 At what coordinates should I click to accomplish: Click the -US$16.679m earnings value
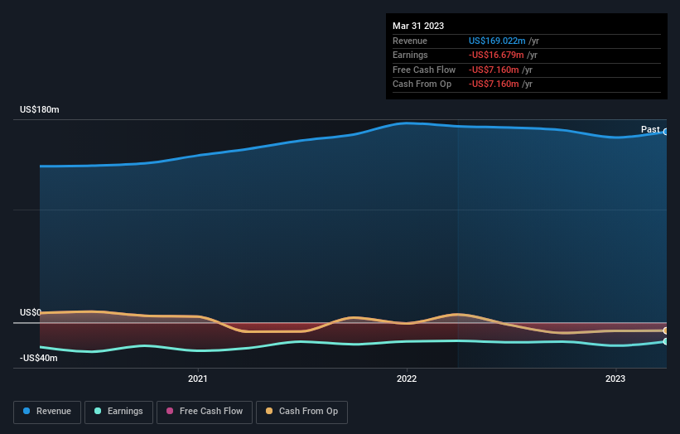(496, 55)
